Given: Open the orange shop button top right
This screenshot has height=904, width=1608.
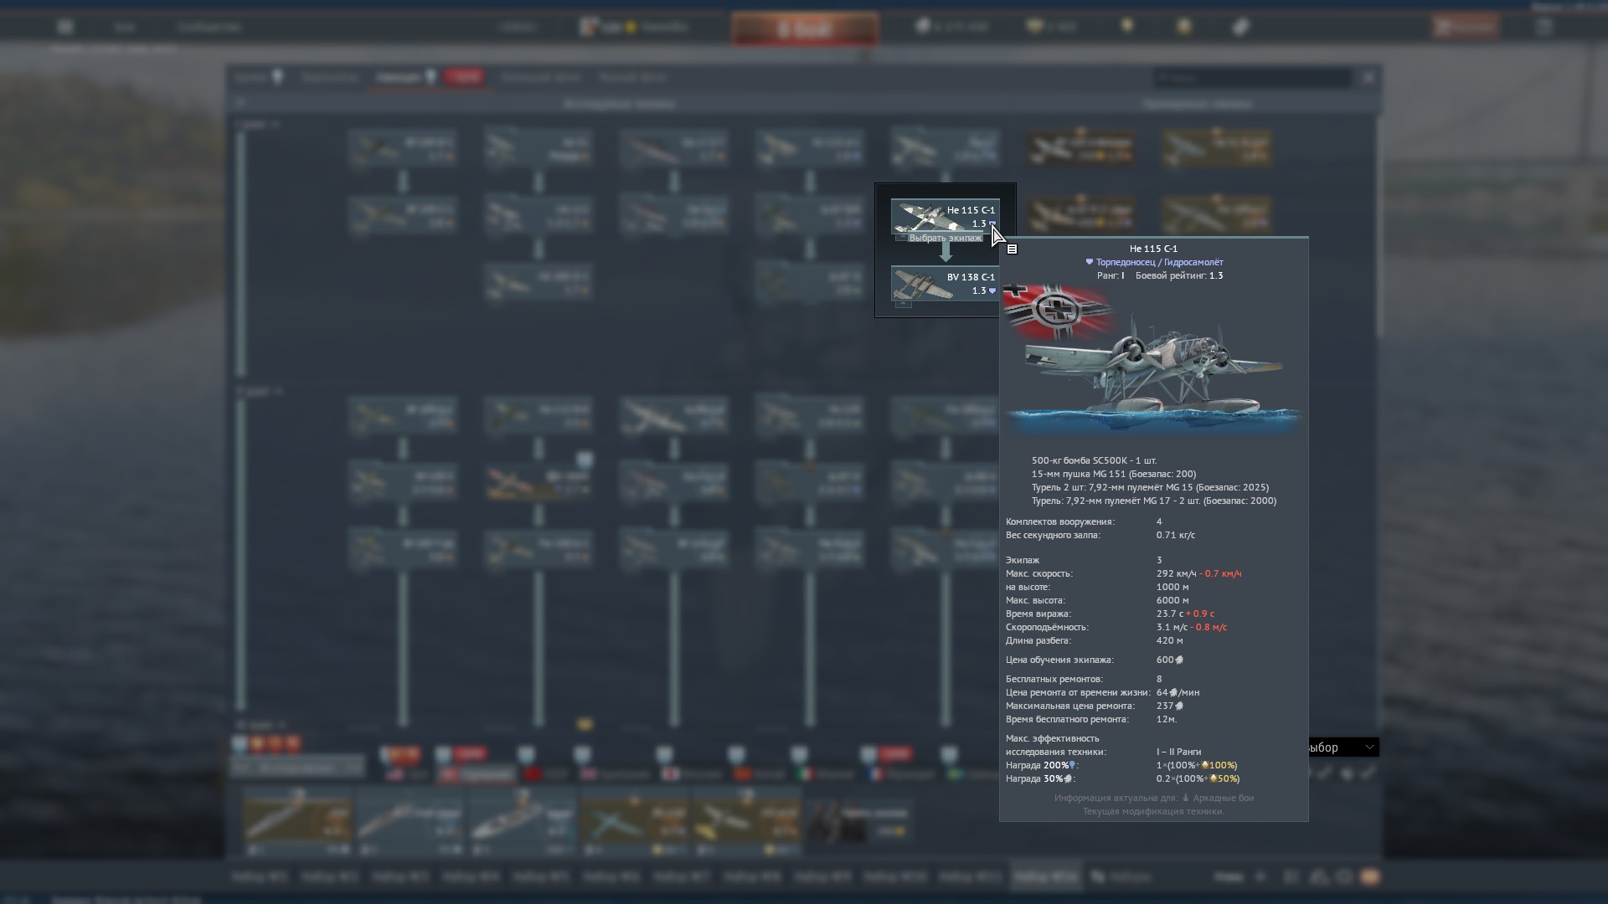Looking at the screenshot, I should pyautogui.click(x=1464, y=27).
